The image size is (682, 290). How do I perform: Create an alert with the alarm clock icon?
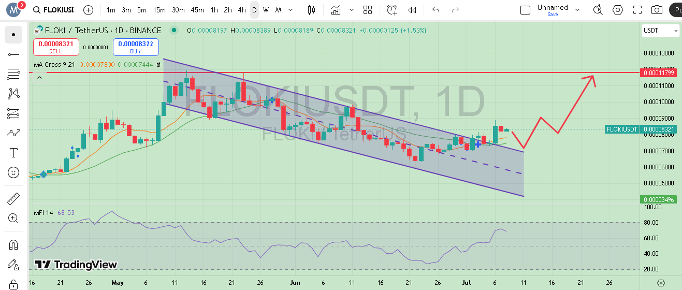click(392, 10)
